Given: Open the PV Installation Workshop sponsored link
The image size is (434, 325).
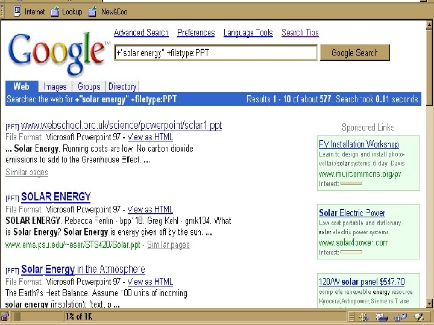Looking at the screenshot, I should (359, 144).
